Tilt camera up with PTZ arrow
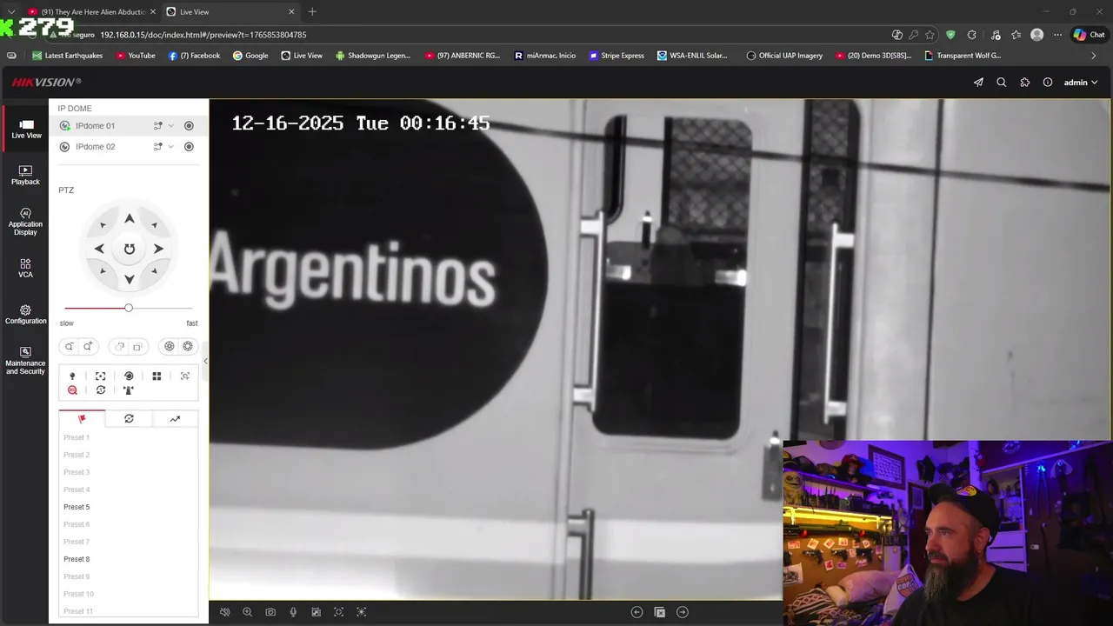This screenshot has width=1113, height=626. pos(129,219)
